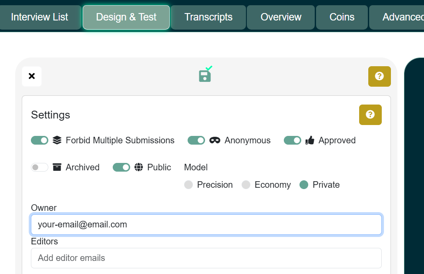The image size is (424, 274).
Task: Switch off the Public toggle
Action: pos(121,167)
